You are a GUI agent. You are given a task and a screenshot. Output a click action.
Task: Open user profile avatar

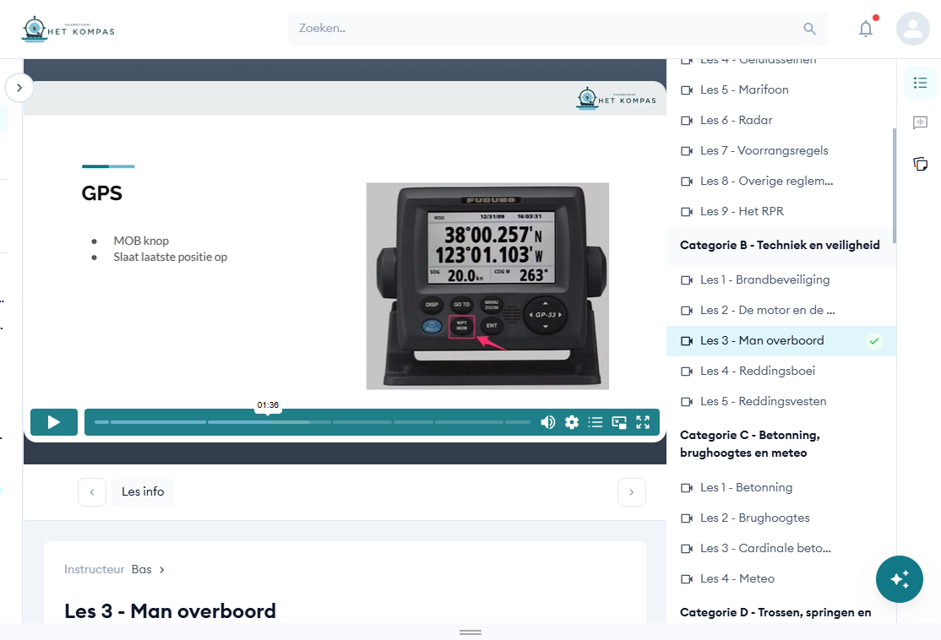pos(912,29)
